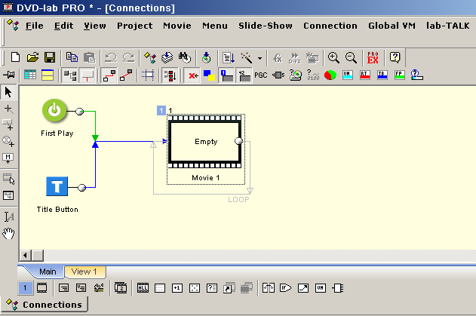Switch to the Main tab
476x316 pixels.
click(x=48, y=272)
